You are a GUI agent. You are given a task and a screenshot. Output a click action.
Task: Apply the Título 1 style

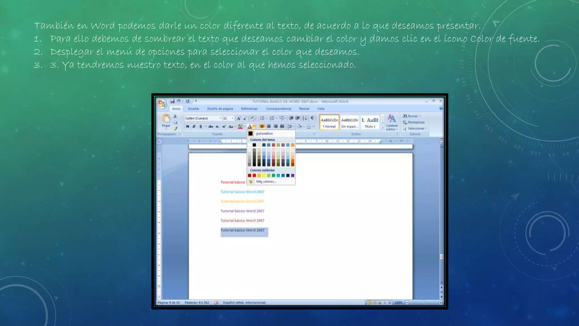click(x=370, y=122)
